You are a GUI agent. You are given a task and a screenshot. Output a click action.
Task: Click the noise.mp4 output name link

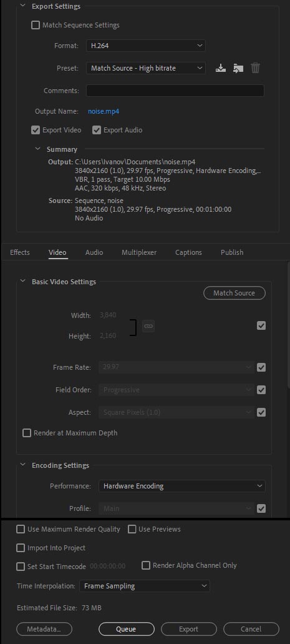coord(104,111)
